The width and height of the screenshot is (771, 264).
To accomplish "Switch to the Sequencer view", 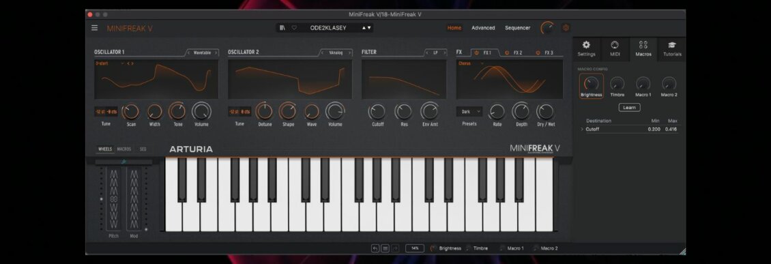I will pyautogui.click(x=517, y=28).
